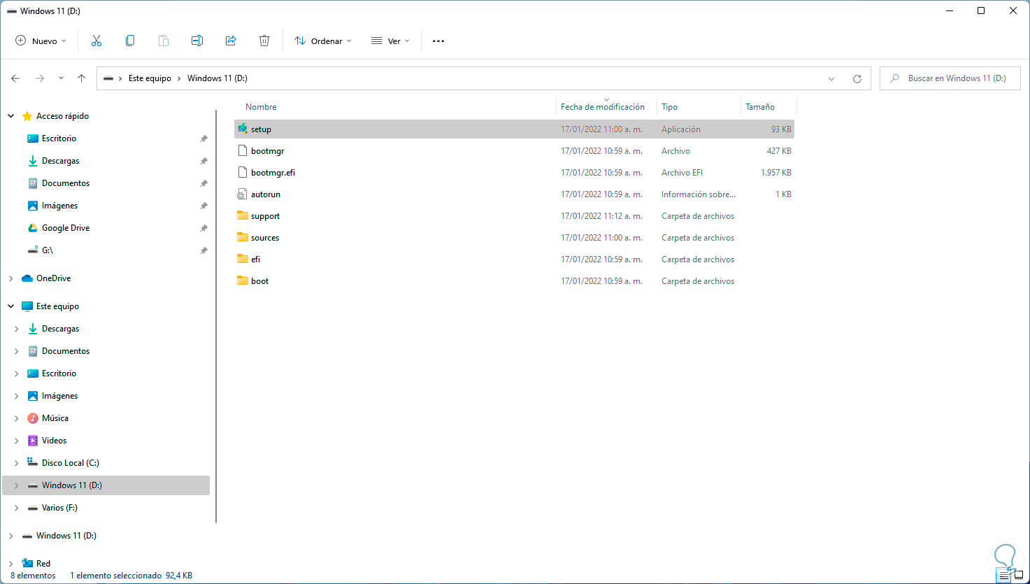Click the Rename icon in toolbar

coord(197,41)
